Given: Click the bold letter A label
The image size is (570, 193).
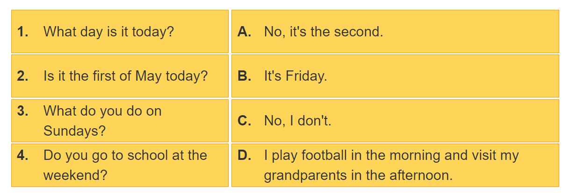Looking at the screenshot, I should pos(245,32).
